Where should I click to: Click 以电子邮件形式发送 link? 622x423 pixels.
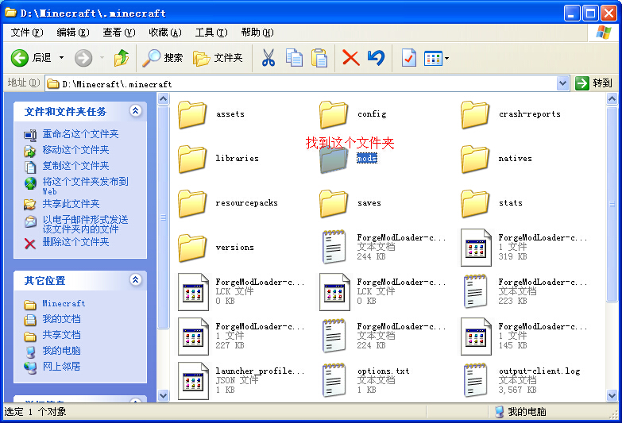[85, 224]
